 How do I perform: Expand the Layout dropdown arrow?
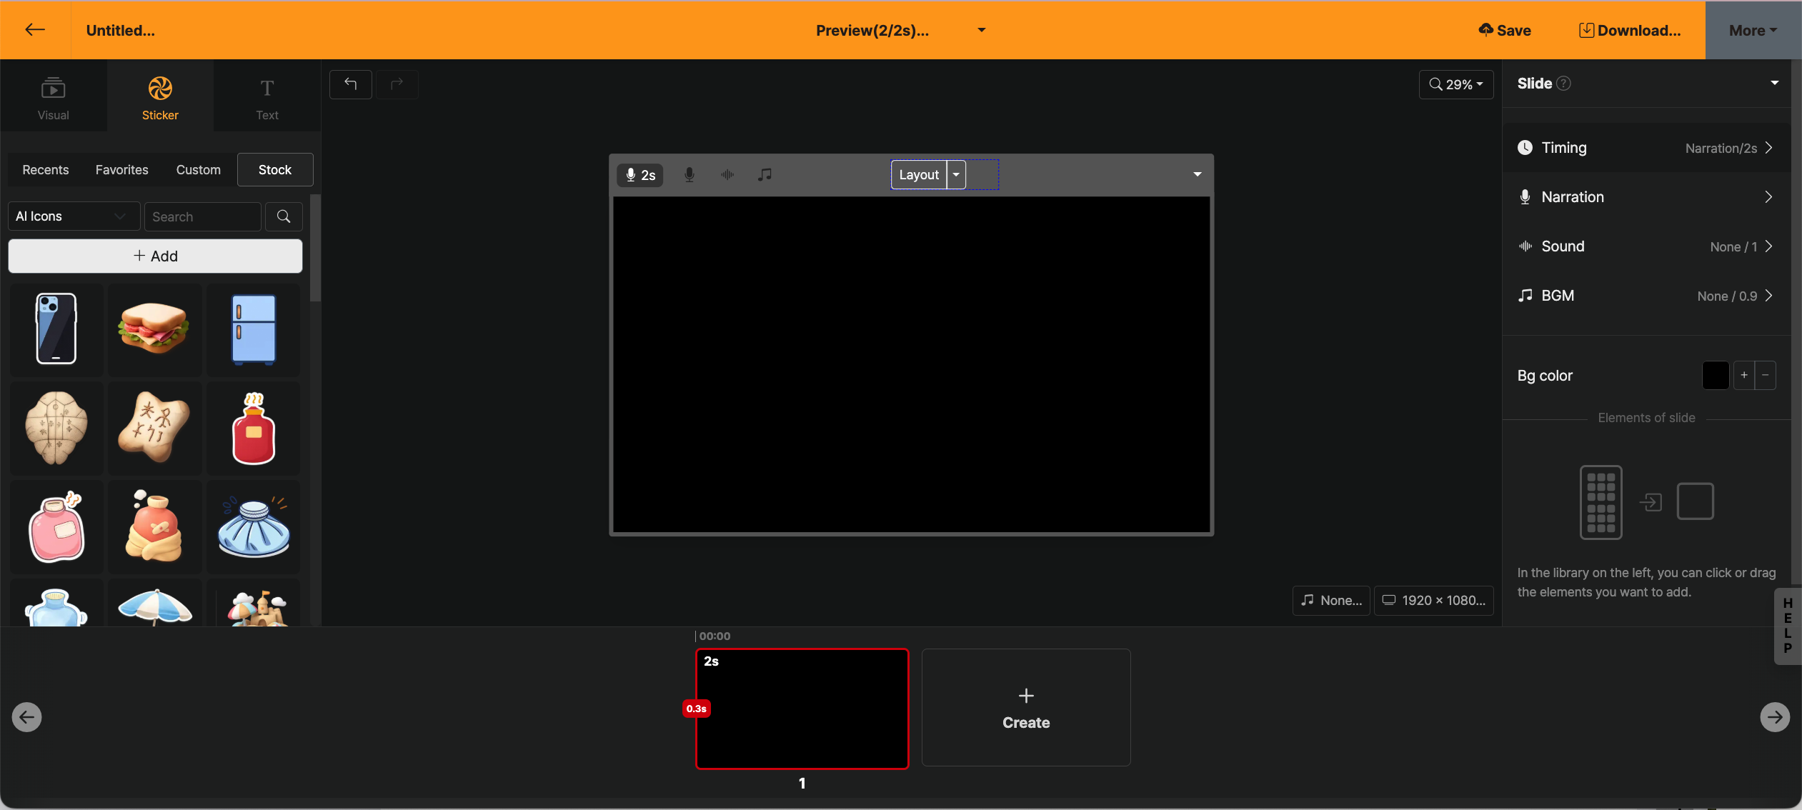pos(956,174)
